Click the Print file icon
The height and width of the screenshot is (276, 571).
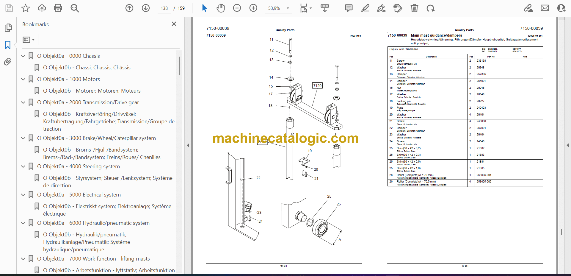click(x=58, y=8)
